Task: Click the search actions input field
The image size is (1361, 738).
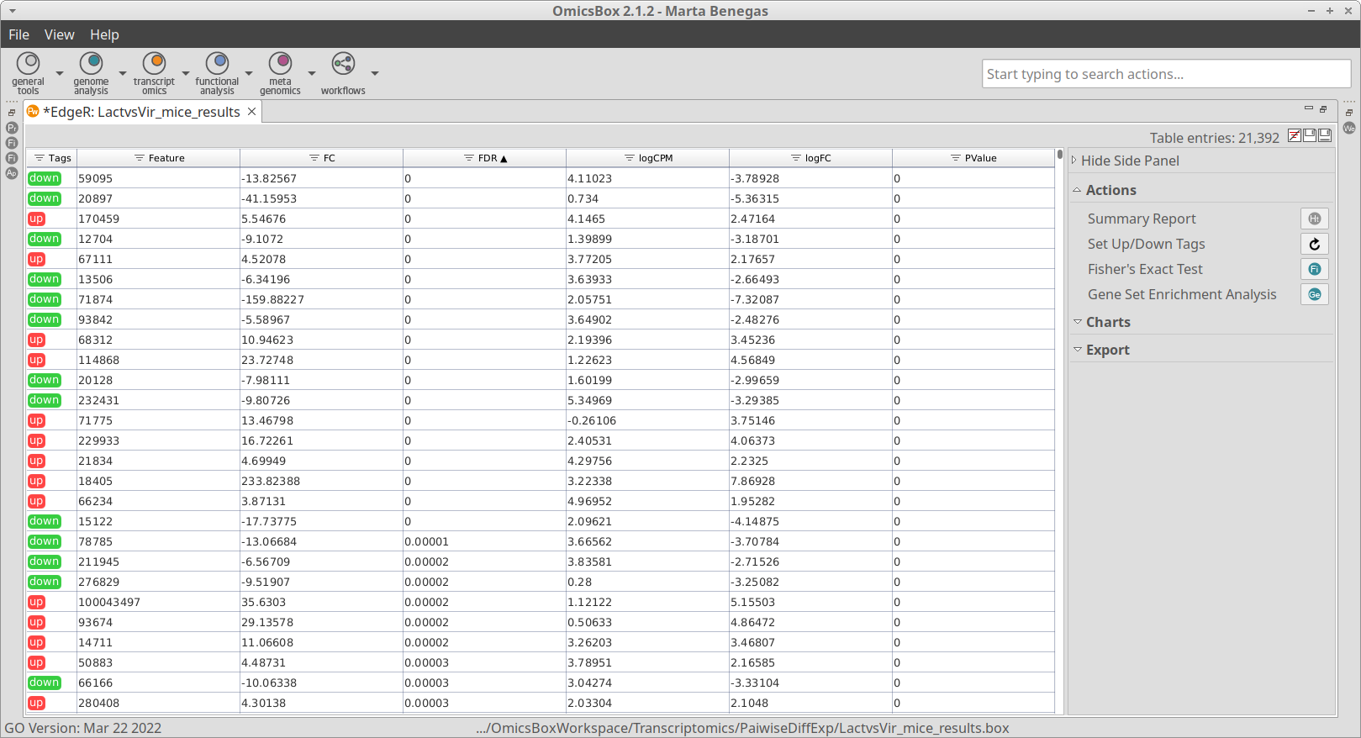Action: [1165, 74]
